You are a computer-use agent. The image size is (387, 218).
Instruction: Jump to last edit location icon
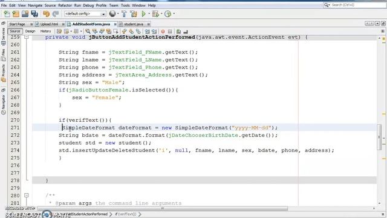59,31
